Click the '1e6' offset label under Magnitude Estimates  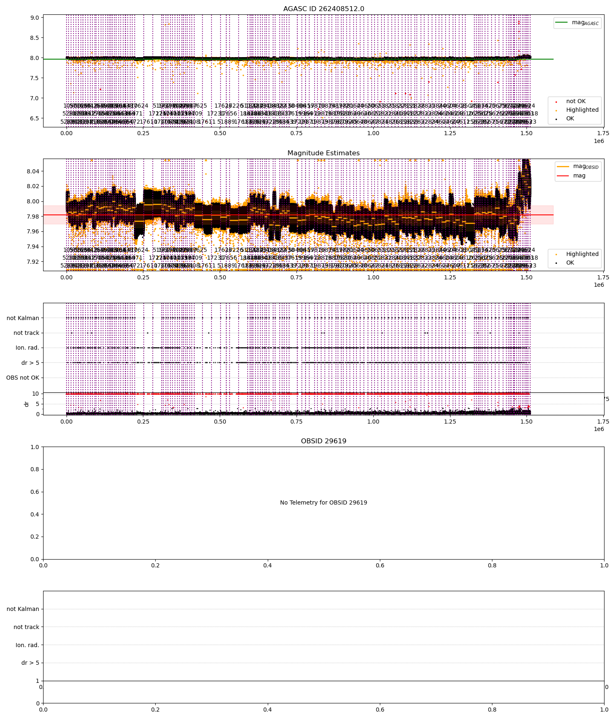pos(599,285)
